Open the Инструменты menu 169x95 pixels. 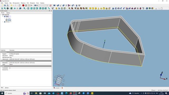point(16,3)
